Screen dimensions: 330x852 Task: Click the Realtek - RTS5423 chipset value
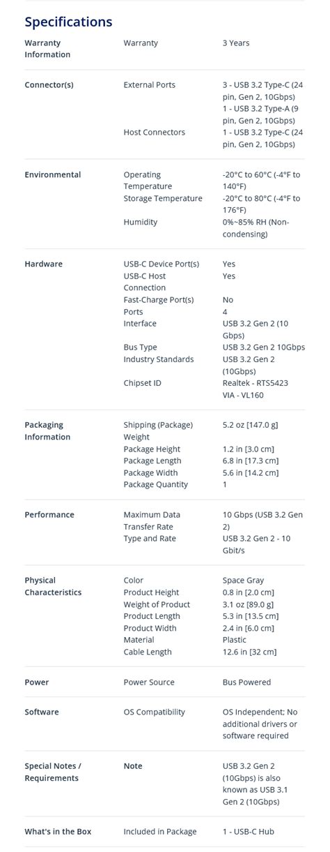[256, 384]
